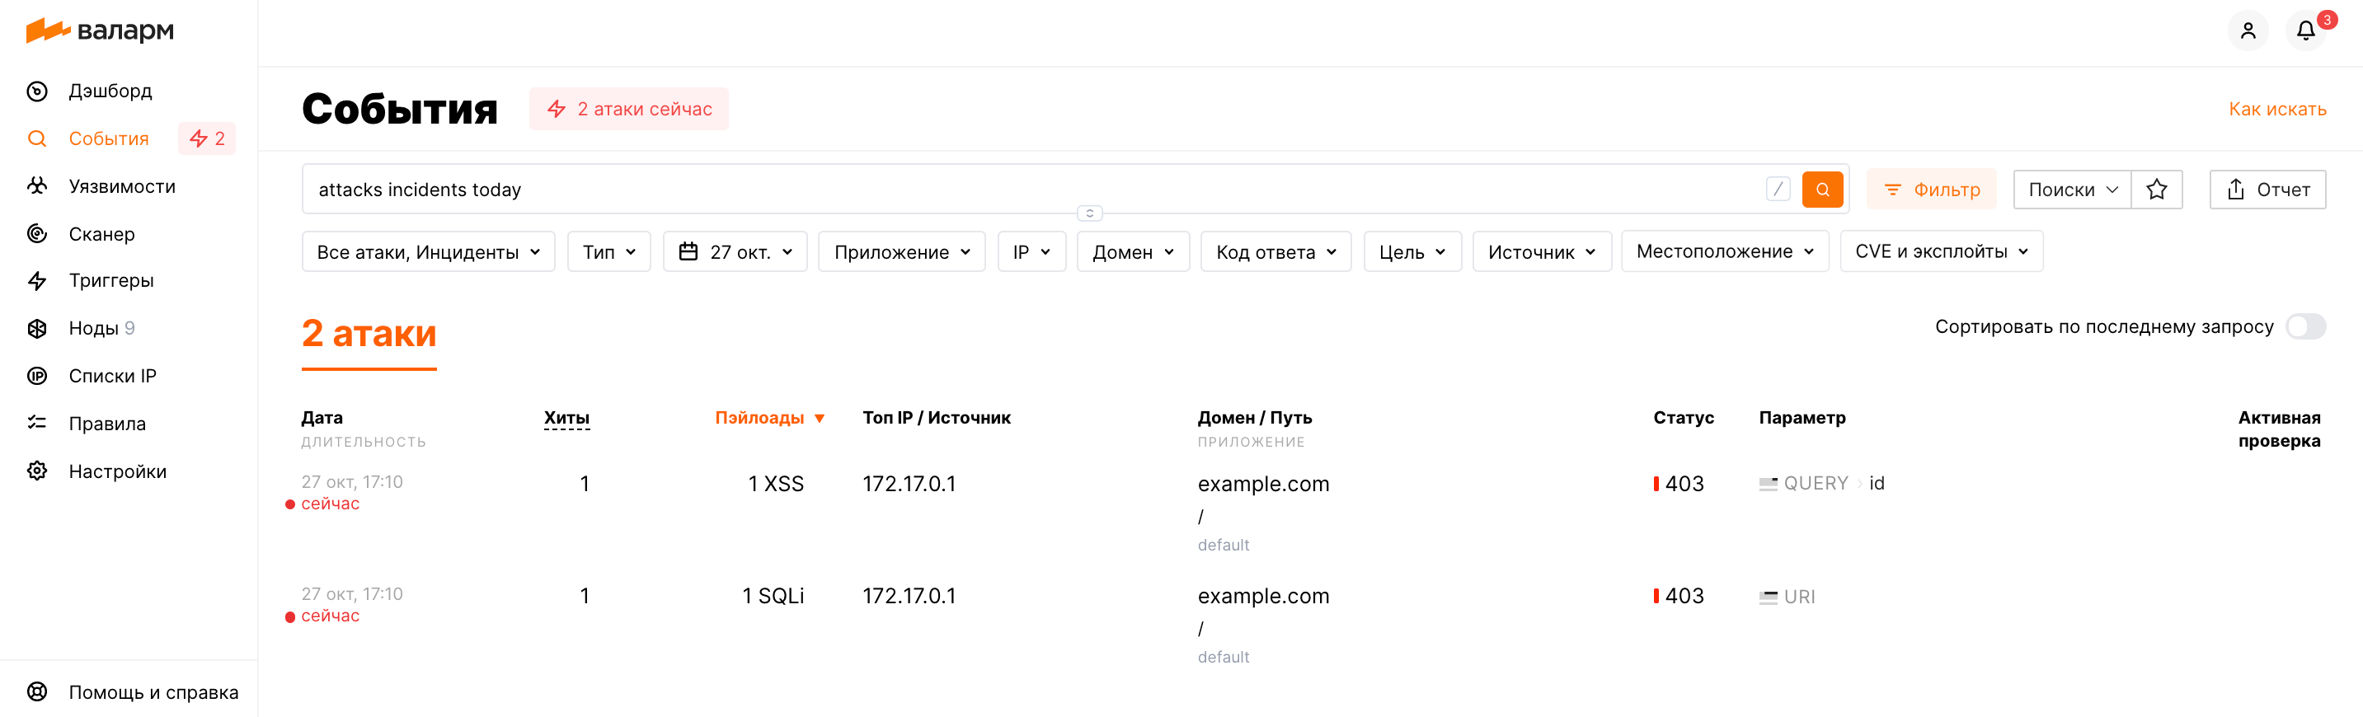Collapse the filter row handle under search
The height and width of the screenshot is (717, 2363).
coord(1089,213)
